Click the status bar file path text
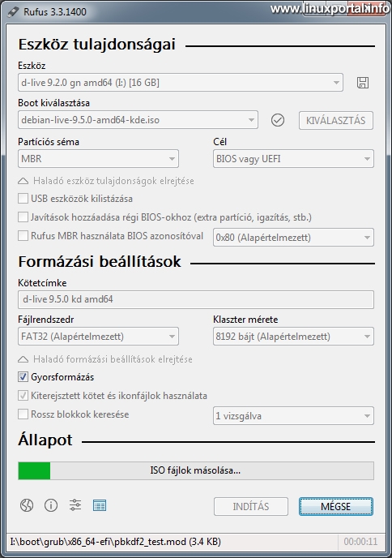The width and height of the screenshot is (392, 558). pos(116,542)
